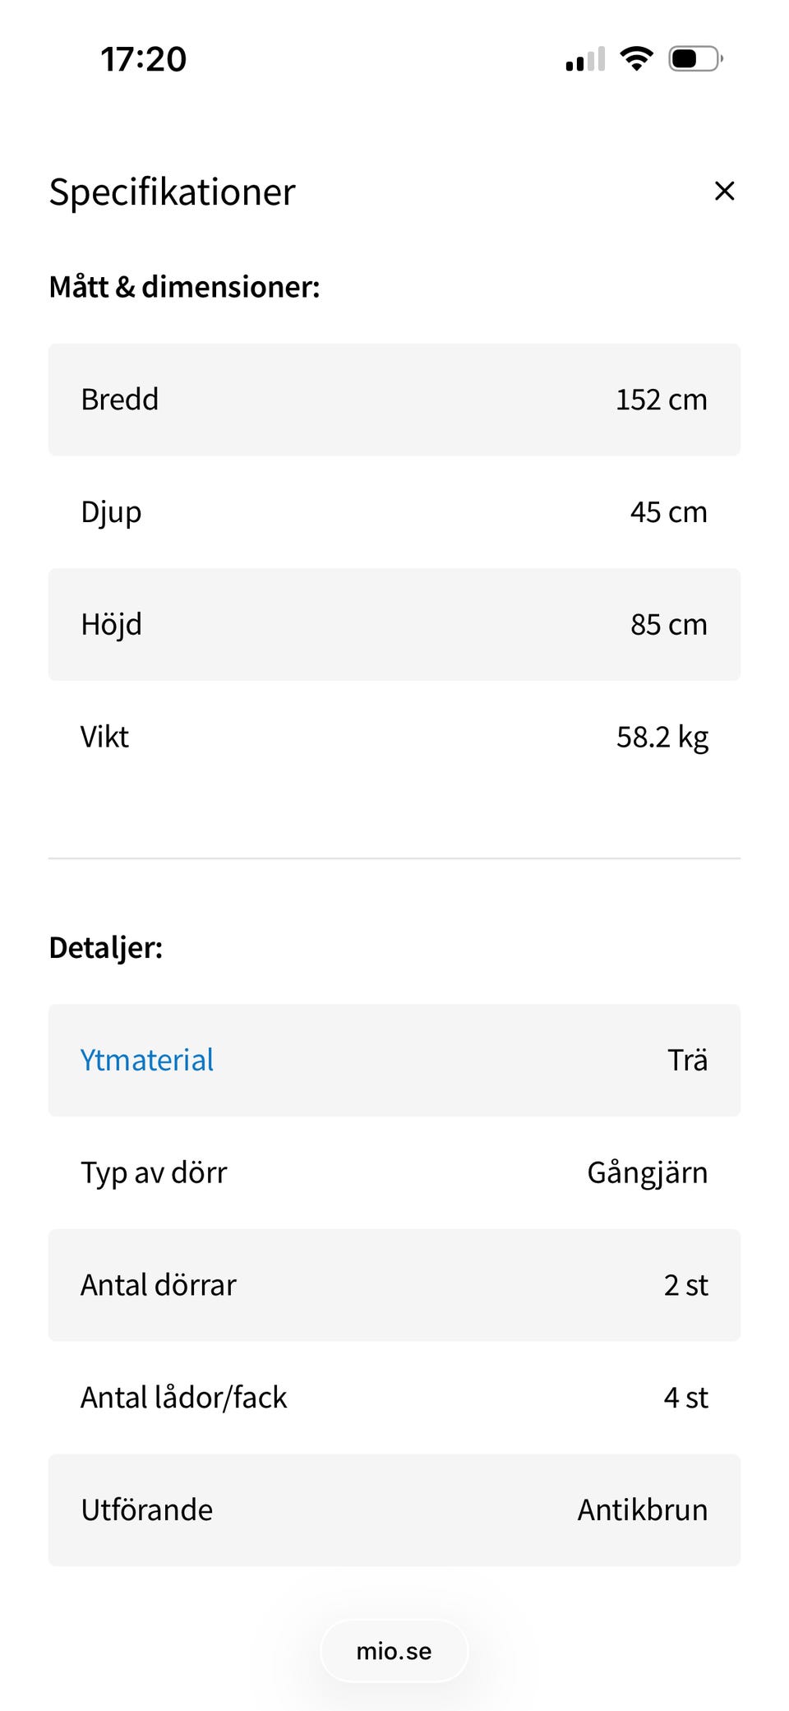Tap the Mått & dimensioner section heading
Viewport: 789px width, 1711px height.
click(x=184, y=287)
